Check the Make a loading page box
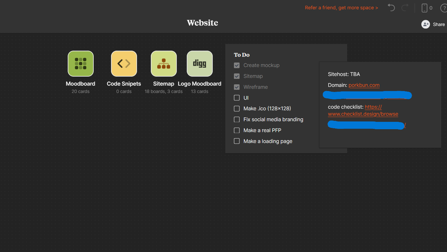 pos(237,141)
